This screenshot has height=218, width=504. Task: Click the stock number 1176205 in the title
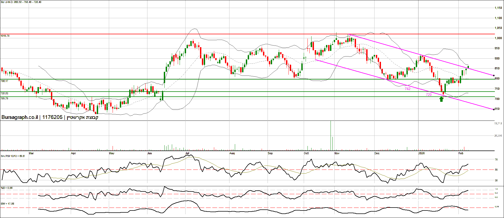(x=52, y=117)
